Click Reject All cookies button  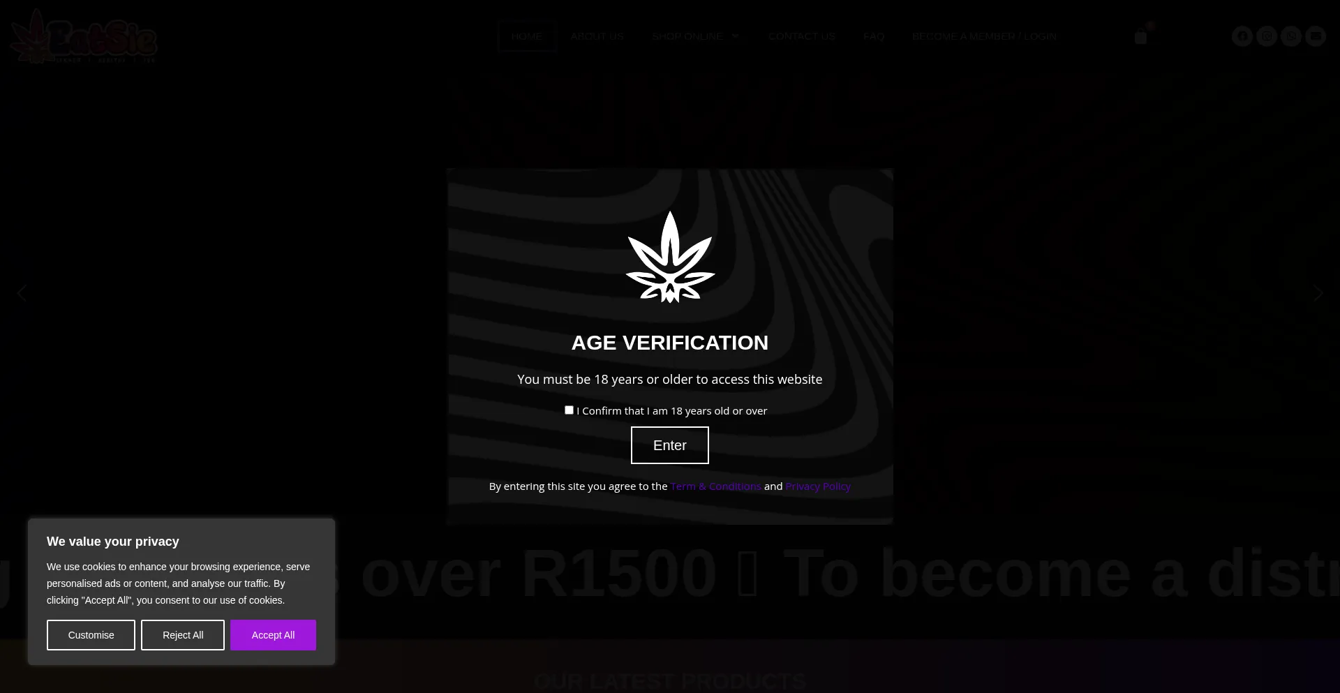point(183,635)
